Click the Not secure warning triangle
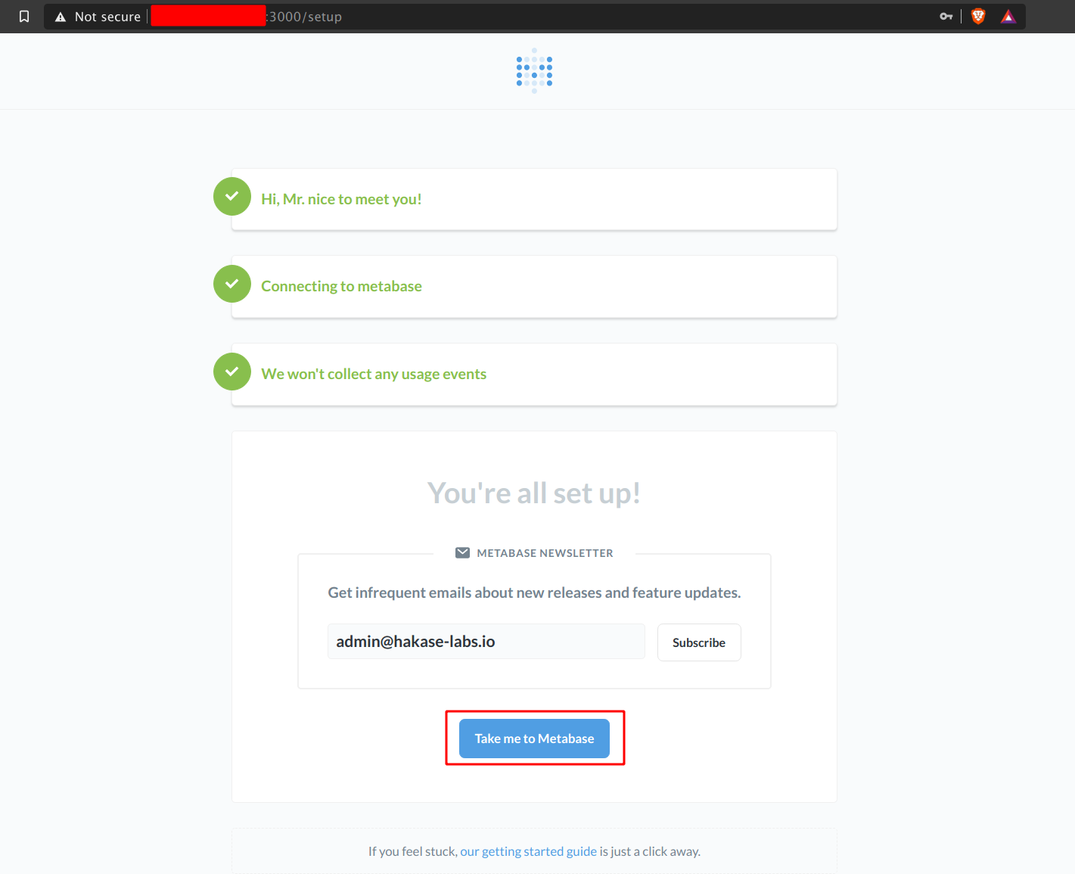 click(x=61, y=17)
